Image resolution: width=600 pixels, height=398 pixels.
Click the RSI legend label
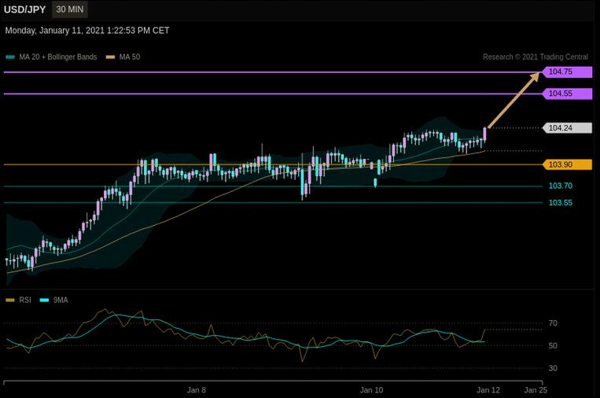(x=25, y=300)
